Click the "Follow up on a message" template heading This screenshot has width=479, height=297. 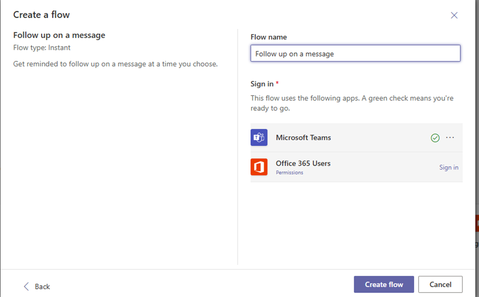tap(59, 35)
